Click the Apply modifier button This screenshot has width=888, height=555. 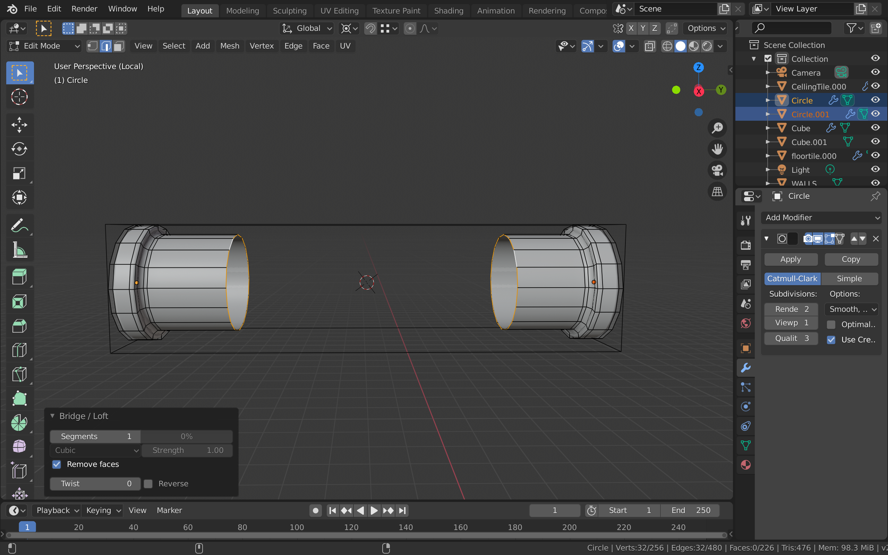(x=791, y=259)
